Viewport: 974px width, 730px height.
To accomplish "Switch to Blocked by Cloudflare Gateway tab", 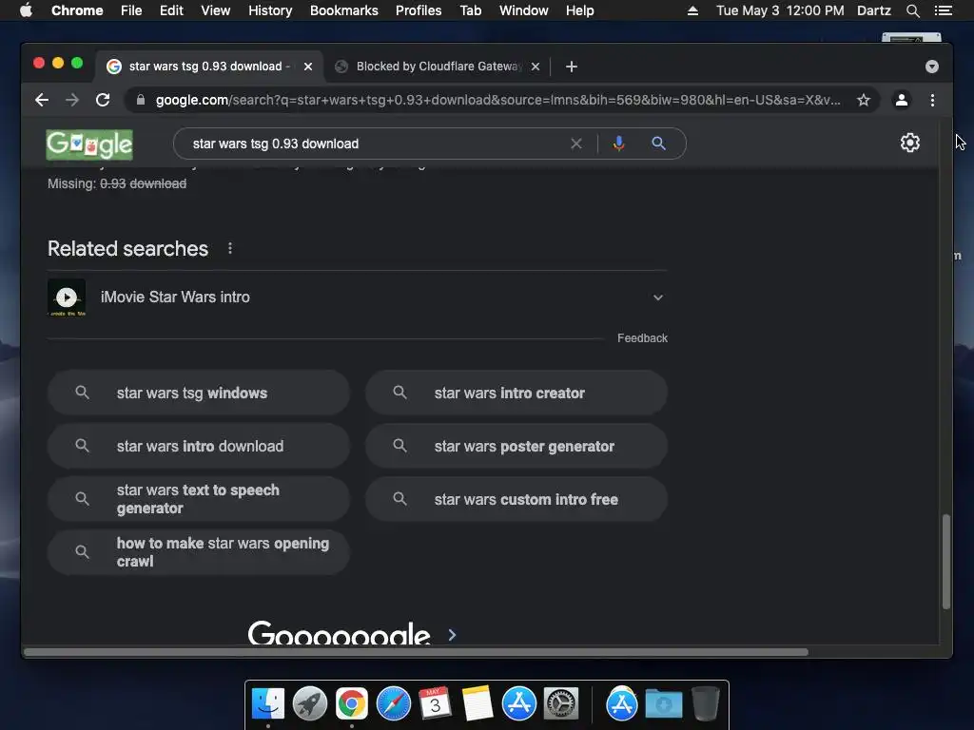I will point(438,67).
